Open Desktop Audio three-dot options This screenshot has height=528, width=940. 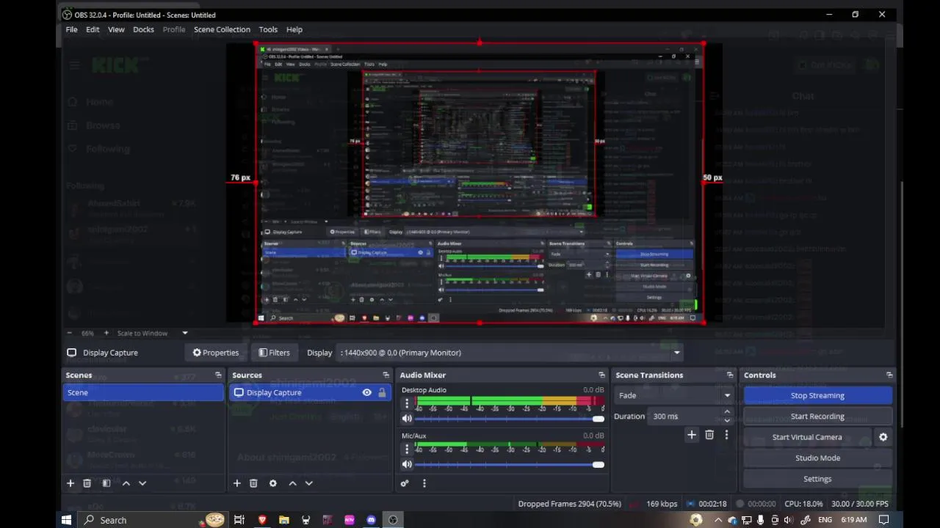pos(407,403)
